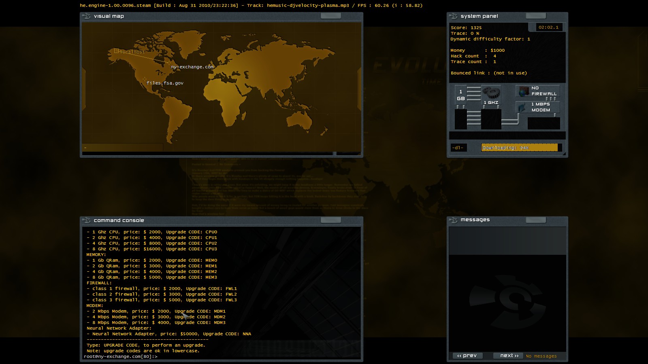The width and height of the screenshot is (648, 364).
Task: Click the command console logo icon
Action: point(86,220)
